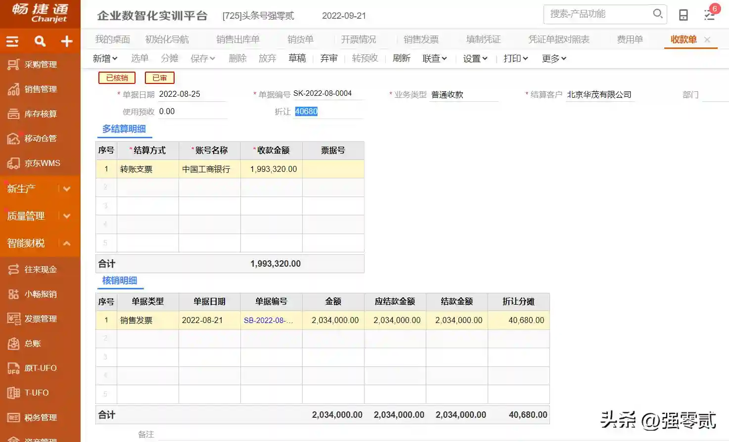Close the 收款单 tab
The width and height of the screenshot is (729, 442).
pos(707,40)
